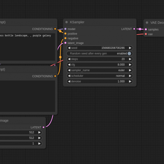Decrease denoise with the left arrow
Screen dimensions: 164x164
(x=69, y=81)
